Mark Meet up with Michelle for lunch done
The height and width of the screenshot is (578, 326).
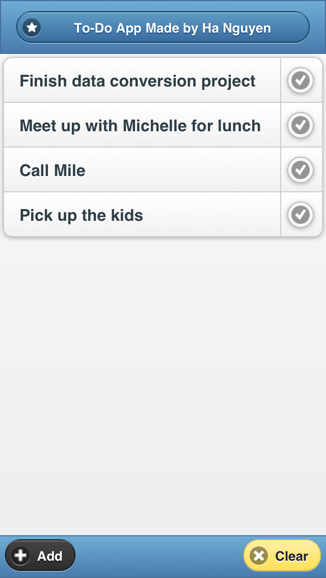pos(301,125)
